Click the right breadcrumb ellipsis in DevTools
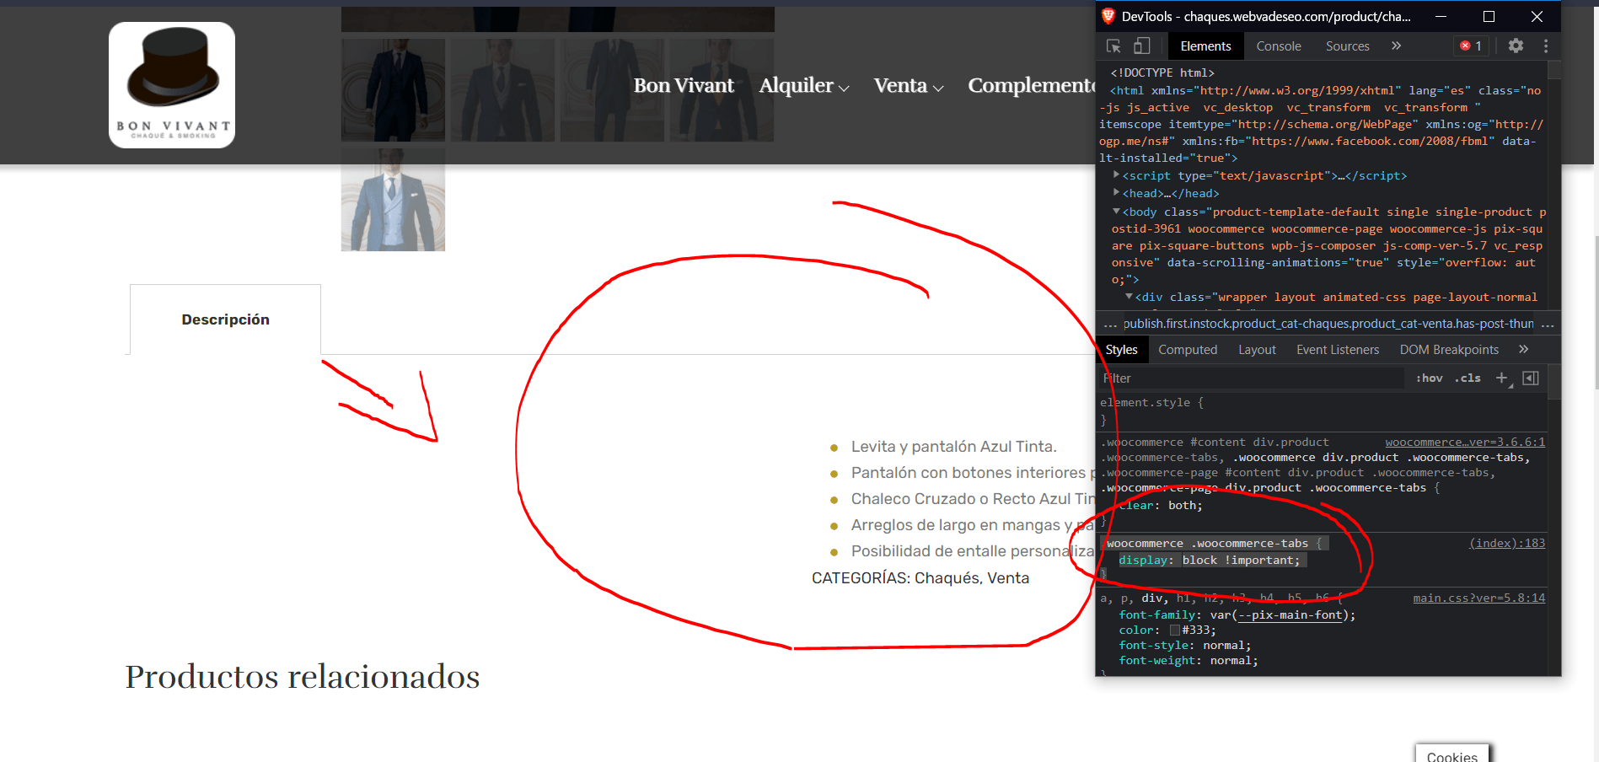 click(1548, 325)
